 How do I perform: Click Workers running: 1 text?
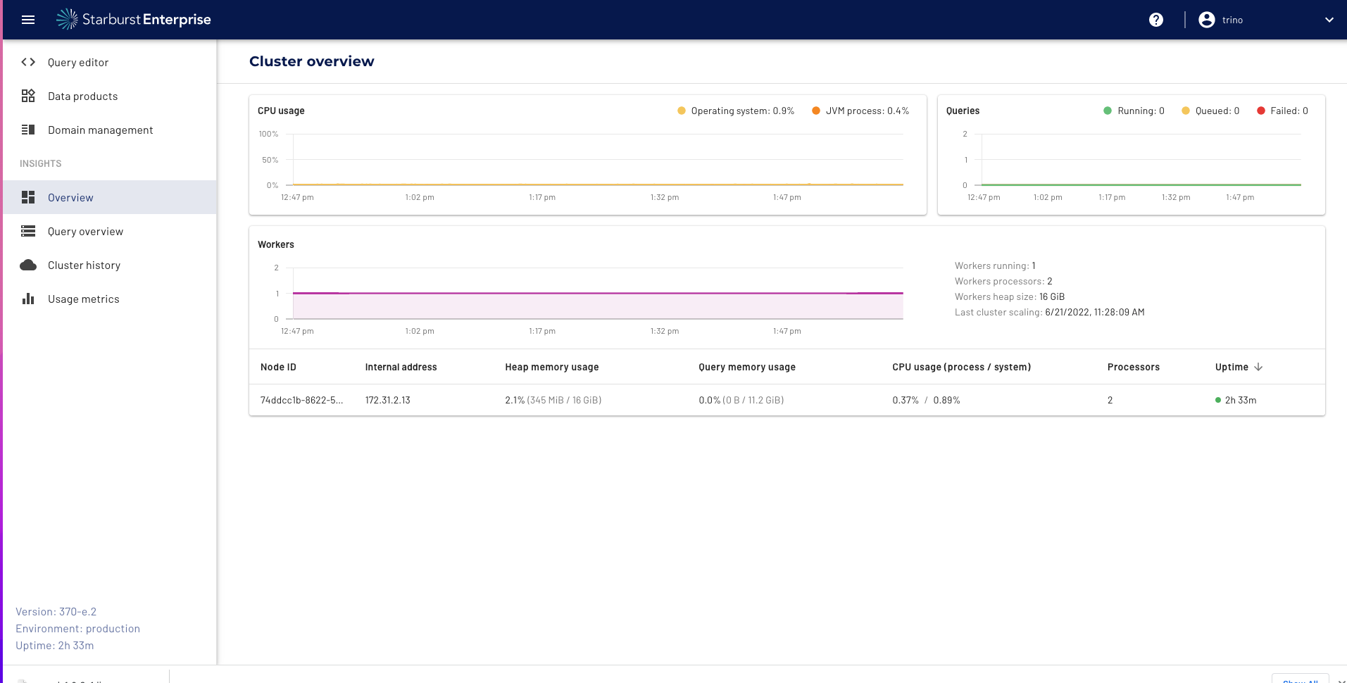coord(995,265)
